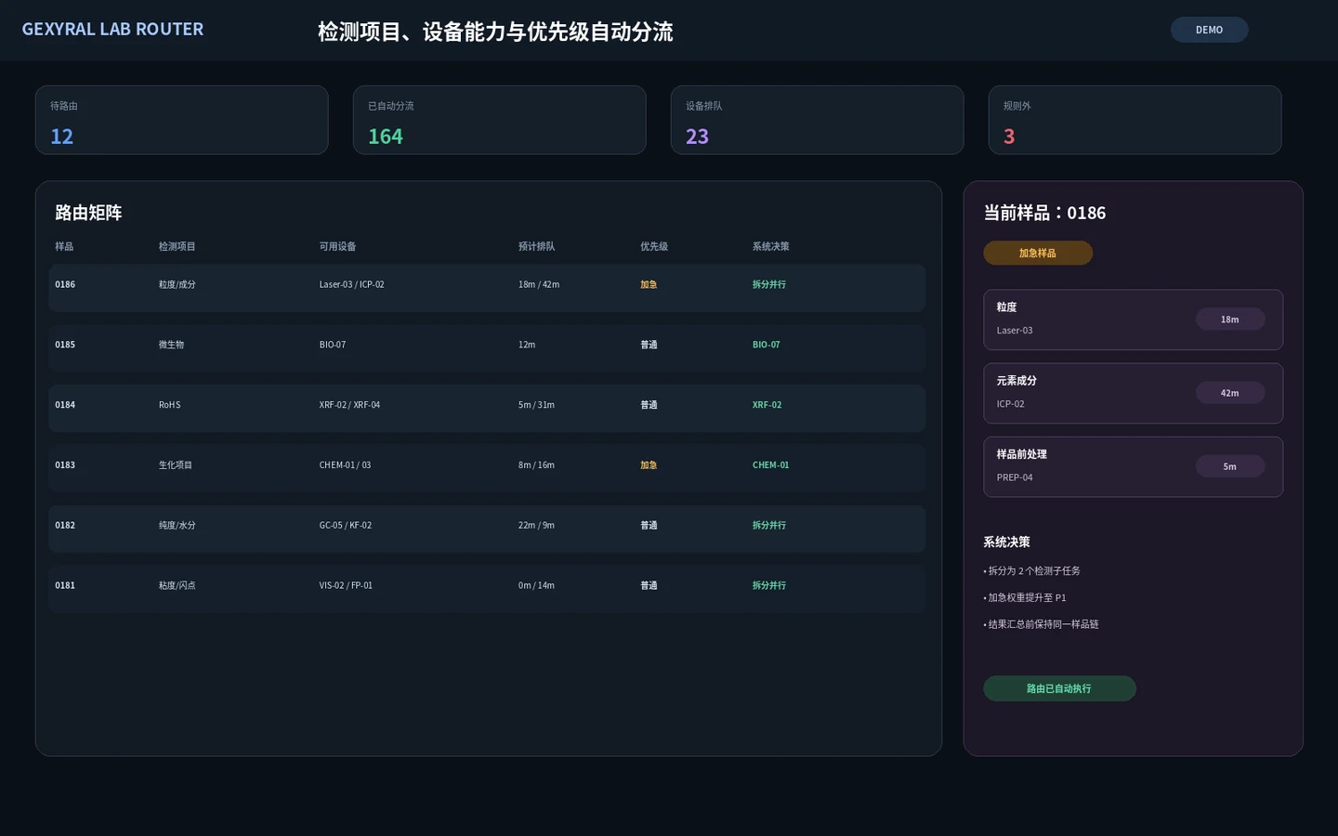The width and height of the screenshot is (1338, 836).
Task: Click the 42m queue time pill
Action: tap(1230, 393)
